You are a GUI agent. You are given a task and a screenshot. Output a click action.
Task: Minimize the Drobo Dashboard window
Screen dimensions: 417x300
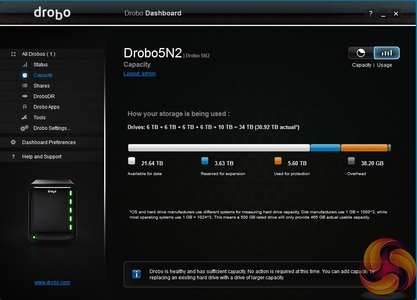click(x=383, y=13)
